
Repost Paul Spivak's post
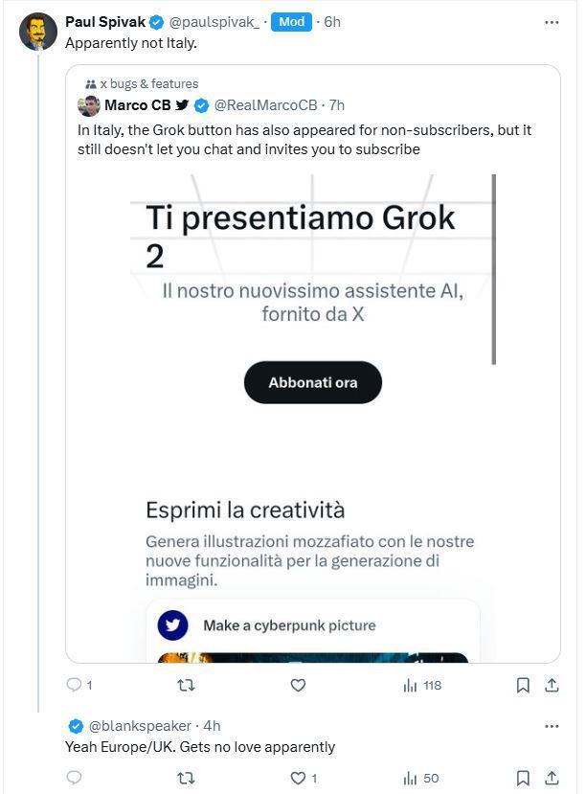coord(187,685)
